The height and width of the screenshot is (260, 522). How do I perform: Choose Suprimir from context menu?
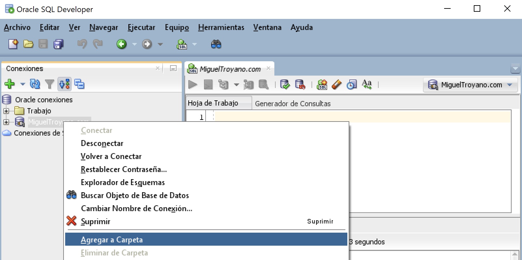(x=207, y=222)
